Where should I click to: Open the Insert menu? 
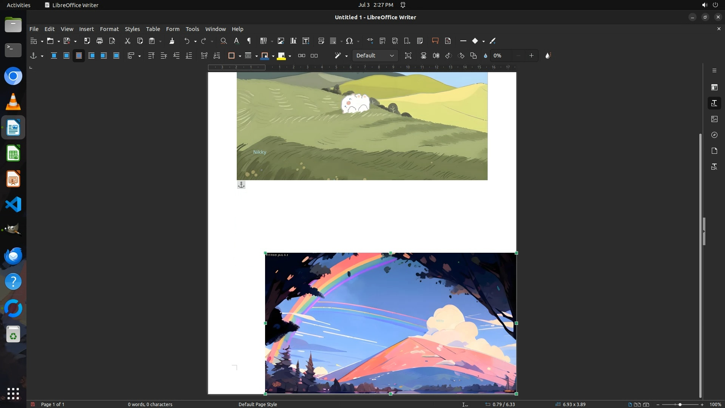tap(86, 29)
